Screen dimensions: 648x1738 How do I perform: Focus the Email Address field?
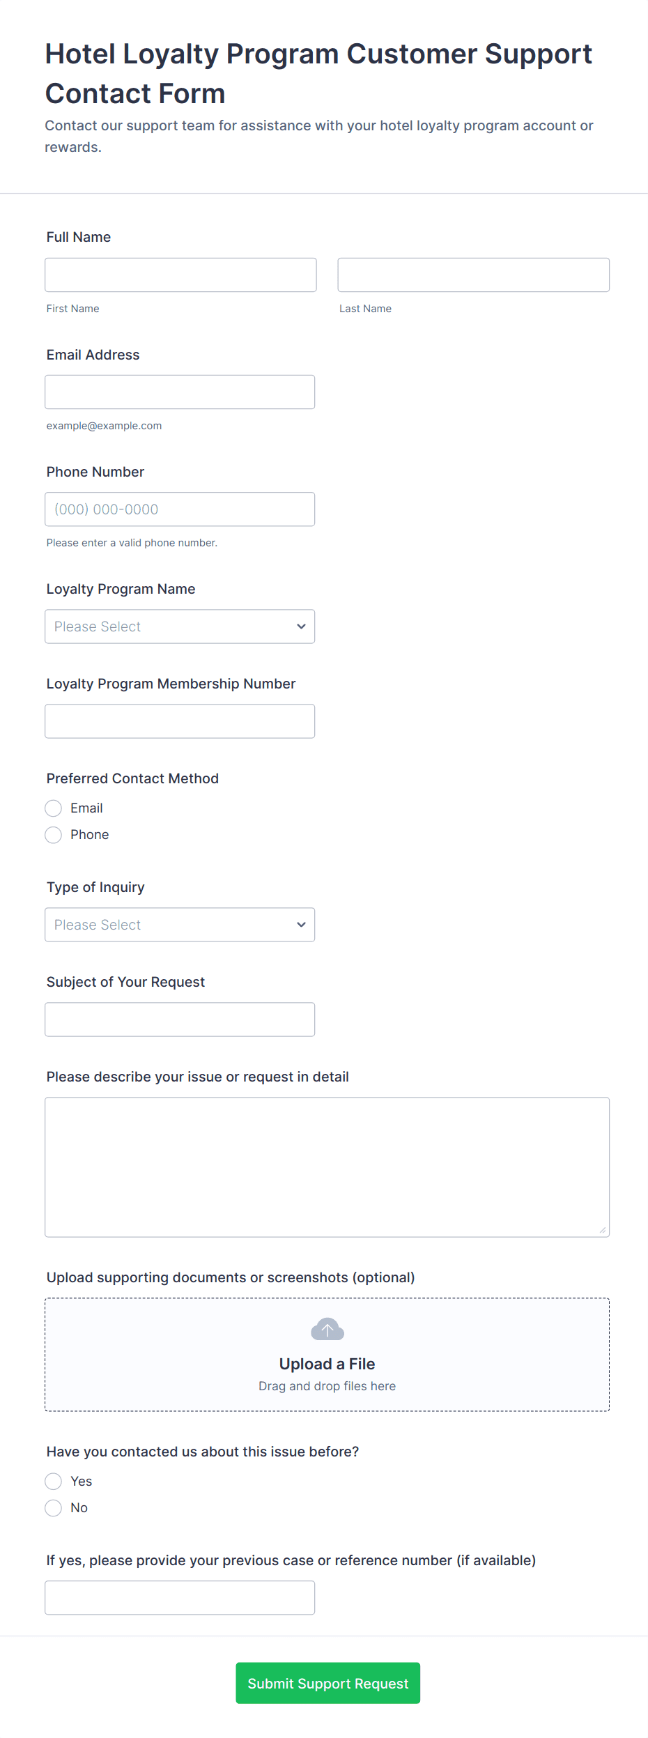(180, 392)
